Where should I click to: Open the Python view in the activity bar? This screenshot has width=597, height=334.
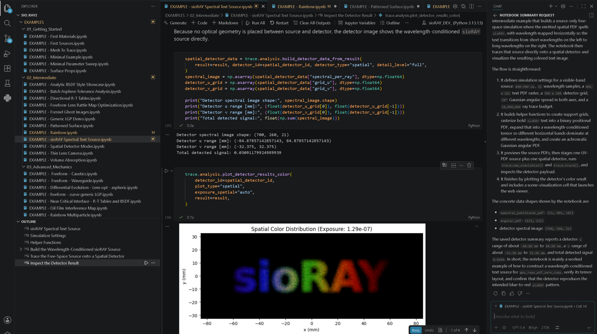pos(7,98)
